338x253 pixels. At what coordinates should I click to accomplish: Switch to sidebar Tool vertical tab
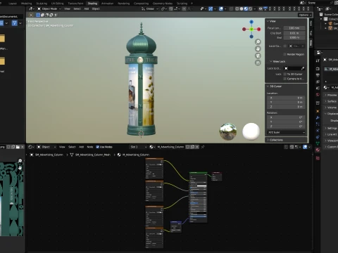click(311, 33)
